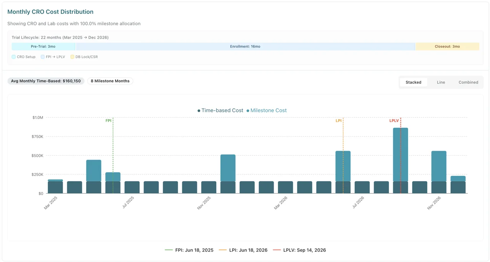The width and height of the screenshot is (490, 262).
Task: Select the Stacked view mode
Action: (x=413, y=82)
